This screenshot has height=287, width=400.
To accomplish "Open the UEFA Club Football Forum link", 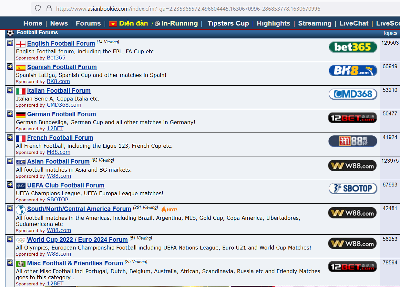I will click(x=66, y=185).
